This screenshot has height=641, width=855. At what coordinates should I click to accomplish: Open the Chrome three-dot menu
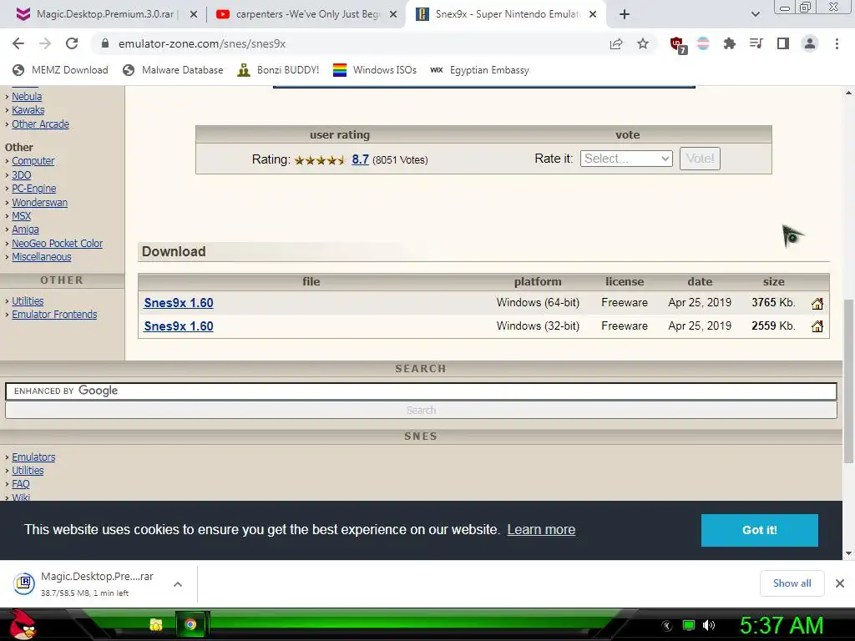pos(837,43)
